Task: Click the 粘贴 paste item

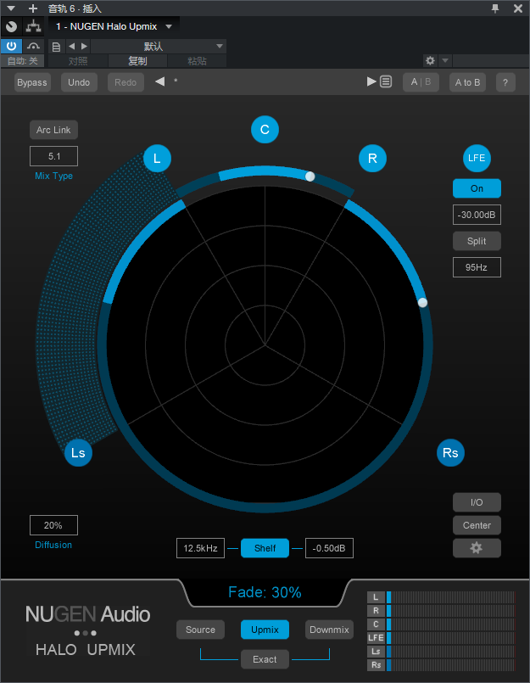Action: pyautogui.click(x=197, y=61)
